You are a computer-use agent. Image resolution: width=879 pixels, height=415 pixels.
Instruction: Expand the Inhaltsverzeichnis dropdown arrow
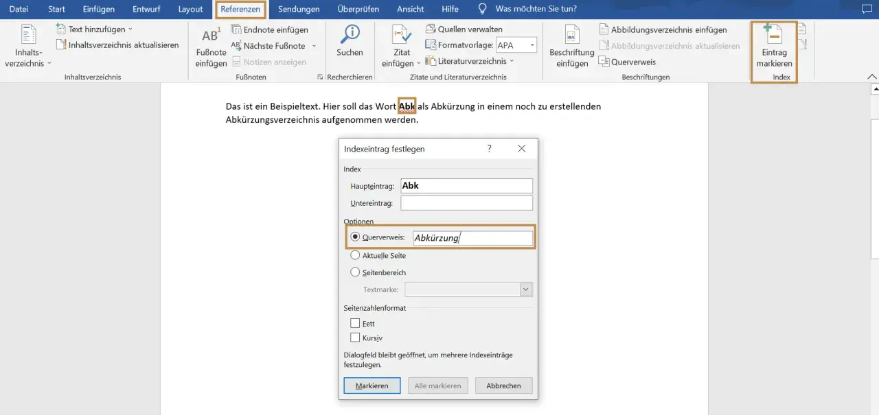tap(49, 64)
